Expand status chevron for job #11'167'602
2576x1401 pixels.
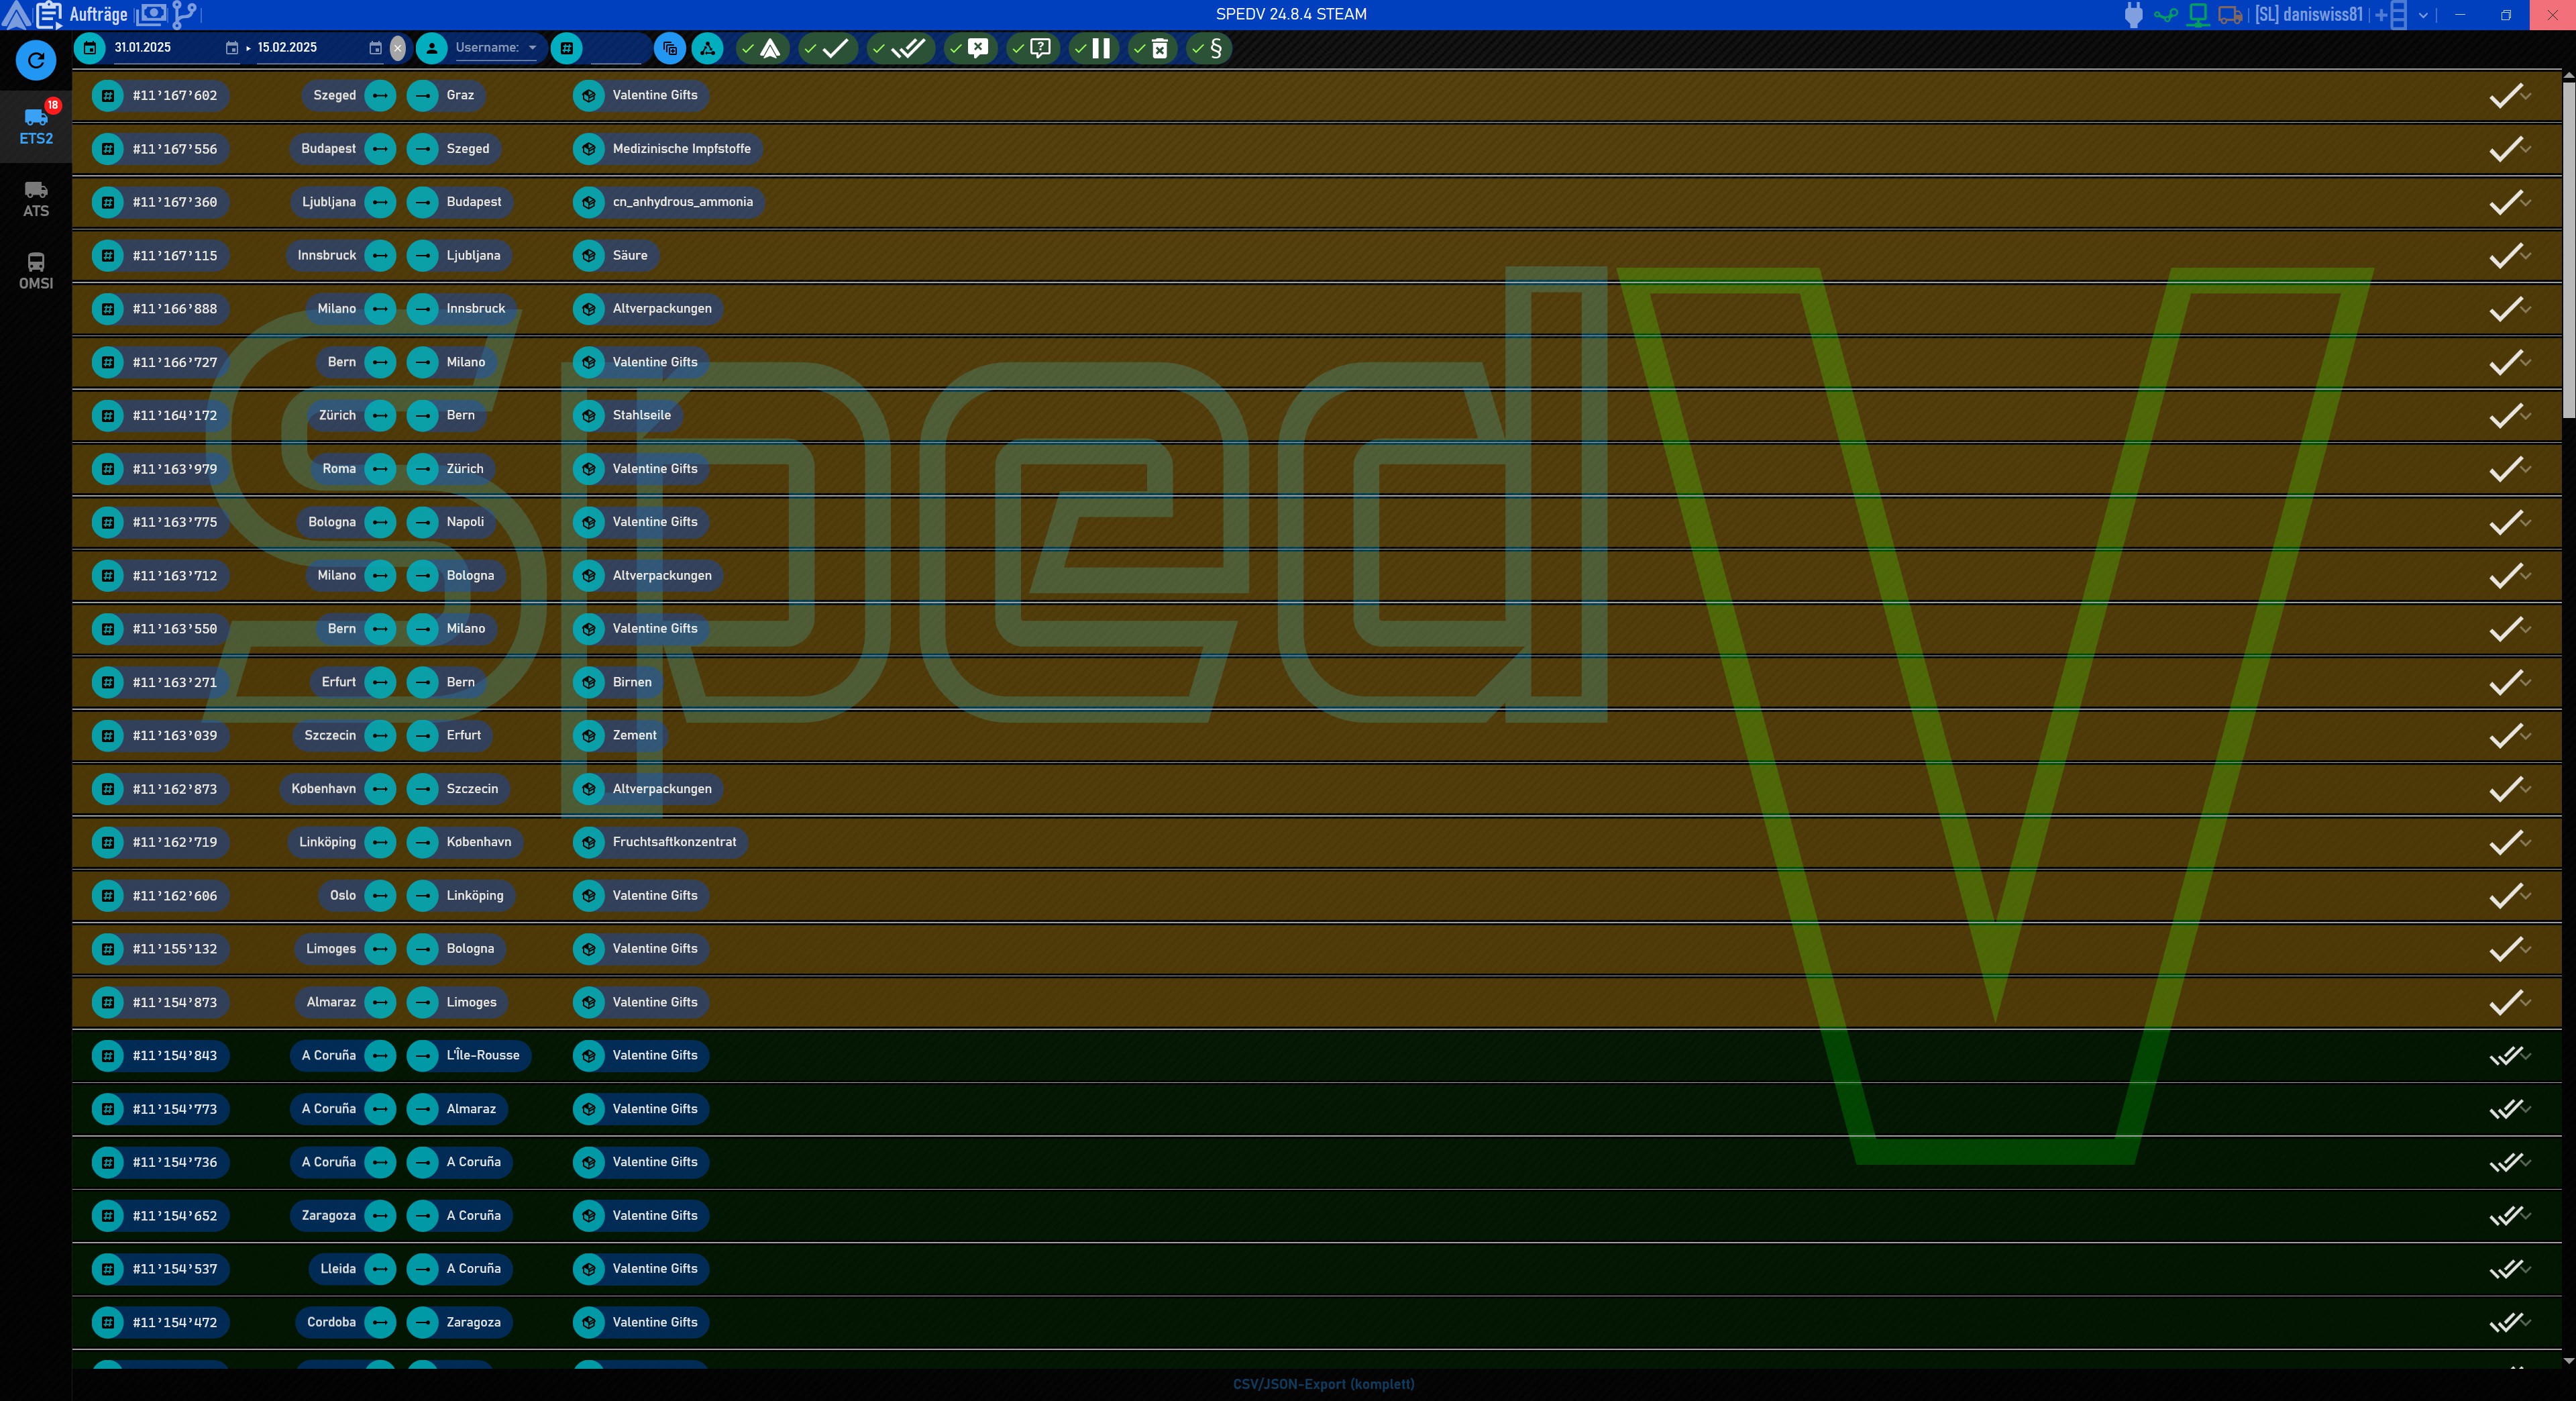pos(2526,95)
